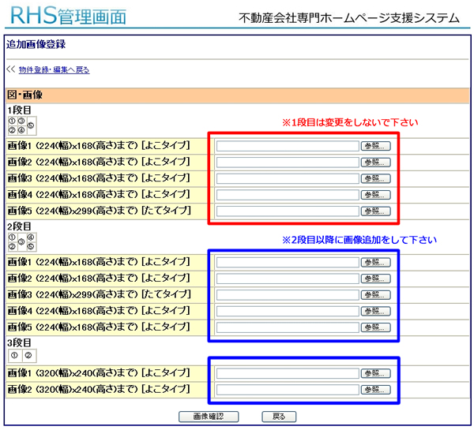
Task: Click label 画像2 (320(幅)x240(高さ)まで) [よこタイプ]
Action: tap(99, 389)
